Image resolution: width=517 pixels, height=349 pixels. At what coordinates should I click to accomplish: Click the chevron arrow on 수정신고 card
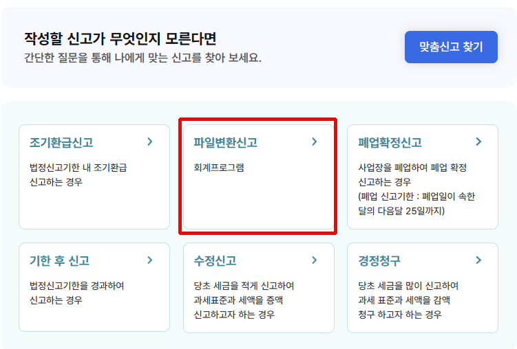click(x=315, y=260)
